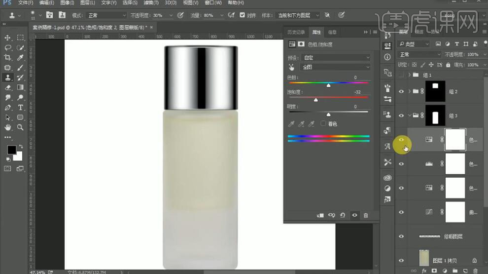Open the 帮助(H) menu
The image size is (488, 274).
(x=236, y=3)
